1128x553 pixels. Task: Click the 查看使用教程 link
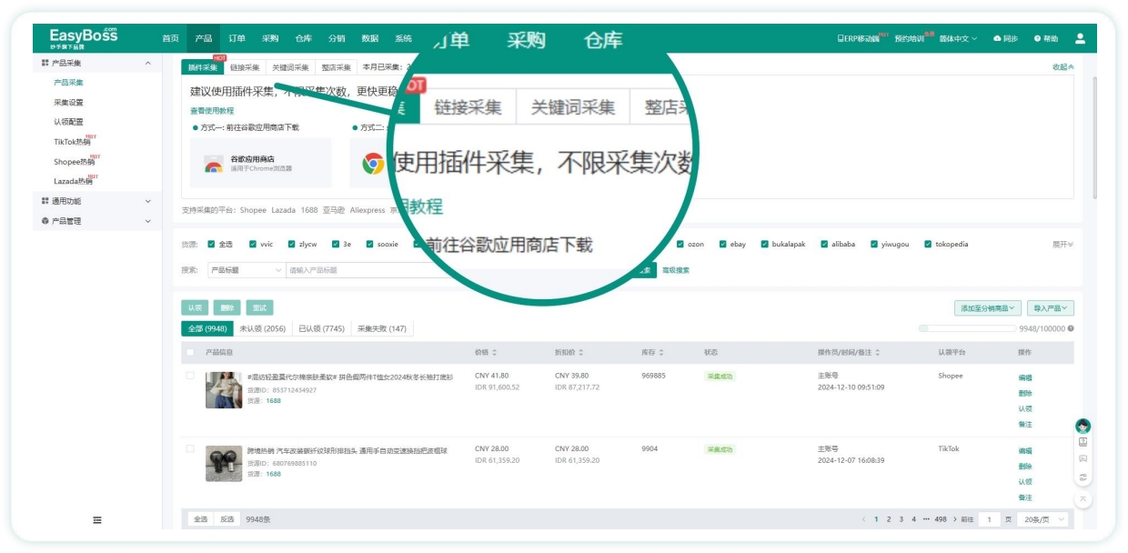point(212,111)
